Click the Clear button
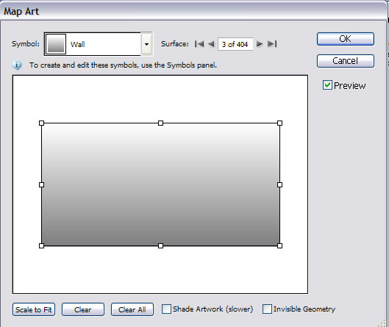The image size is (389, 327). click(x=83, y=309)
